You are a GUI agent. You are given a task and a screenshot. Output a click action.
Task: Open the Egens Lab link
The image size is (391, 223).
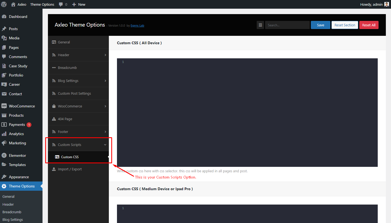point(137,26)
